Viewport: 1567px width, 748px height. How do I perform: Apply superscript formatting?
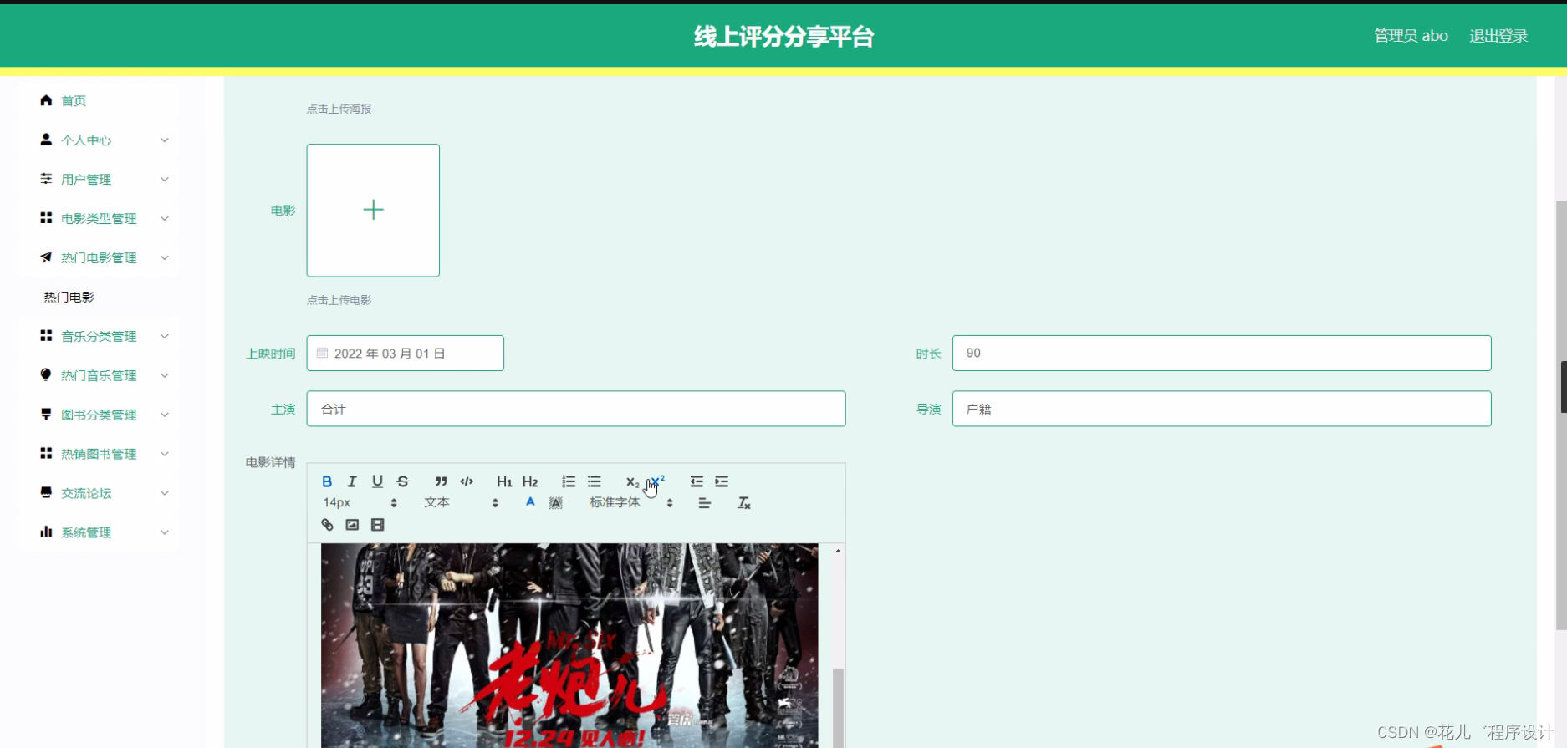click(658, 481)
